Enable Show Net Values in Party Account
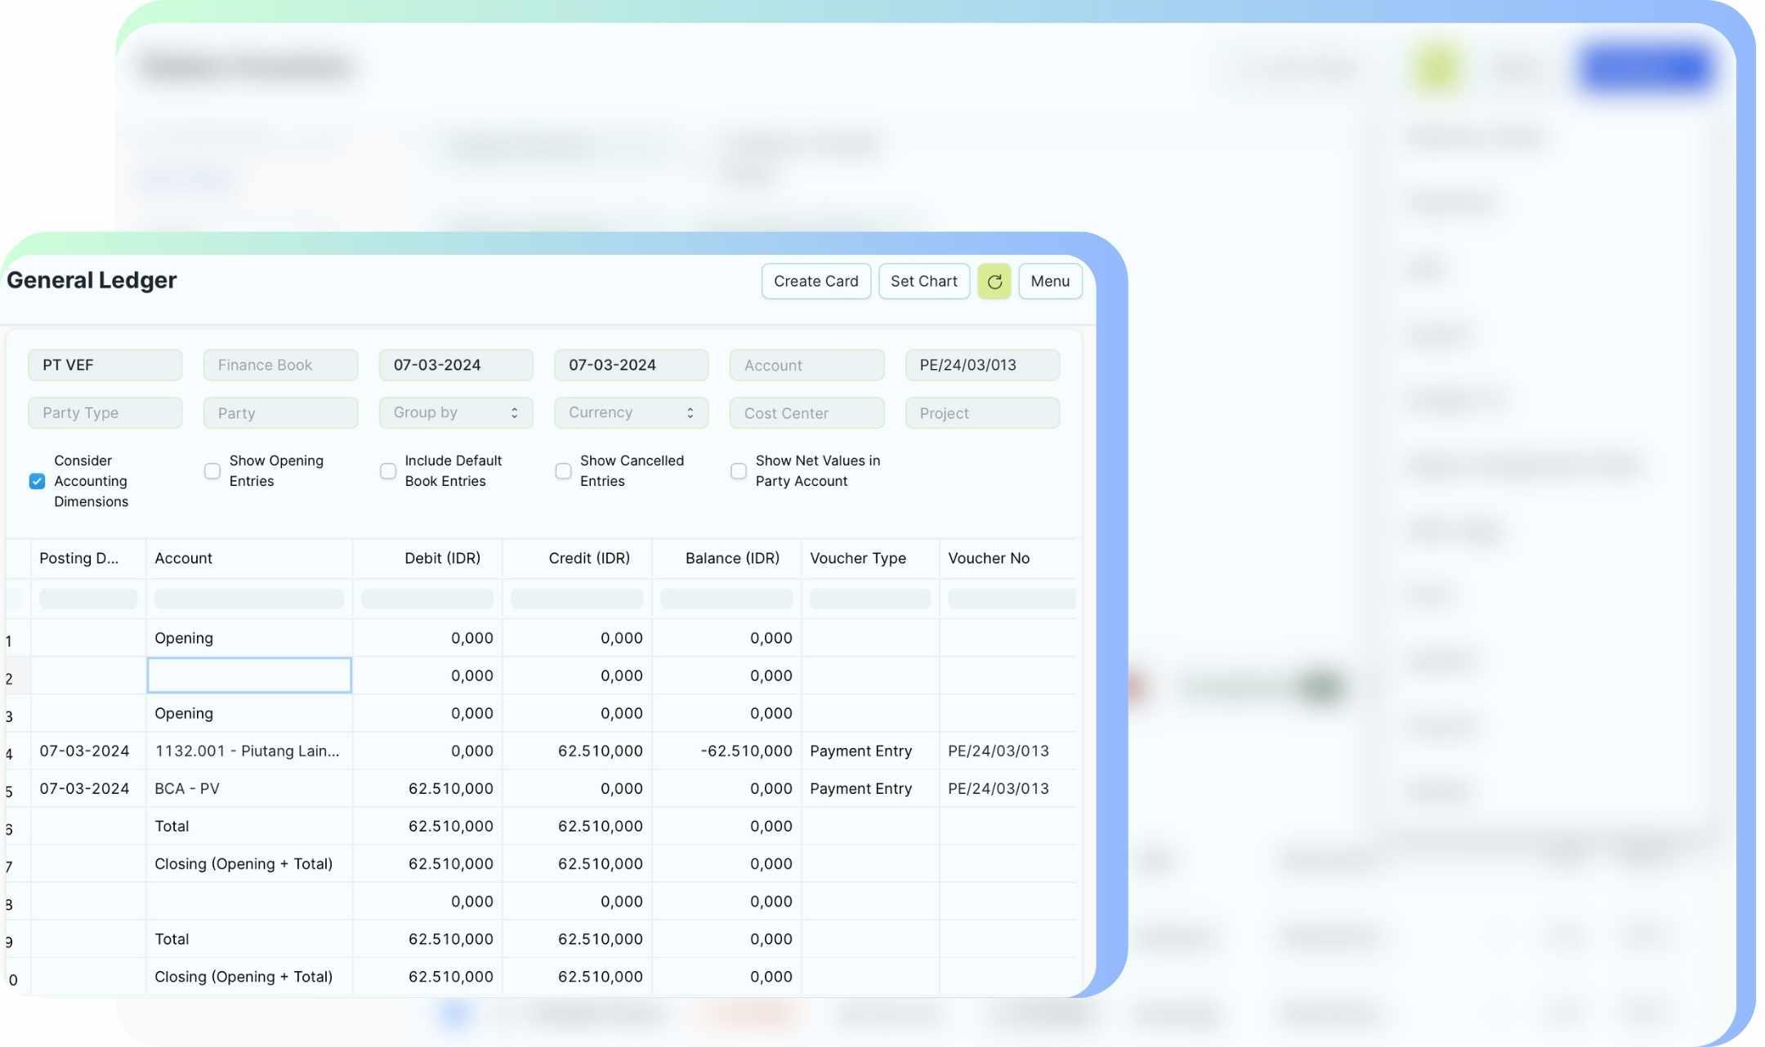This screenshot has width=1765, height=1047. (739, 471)
